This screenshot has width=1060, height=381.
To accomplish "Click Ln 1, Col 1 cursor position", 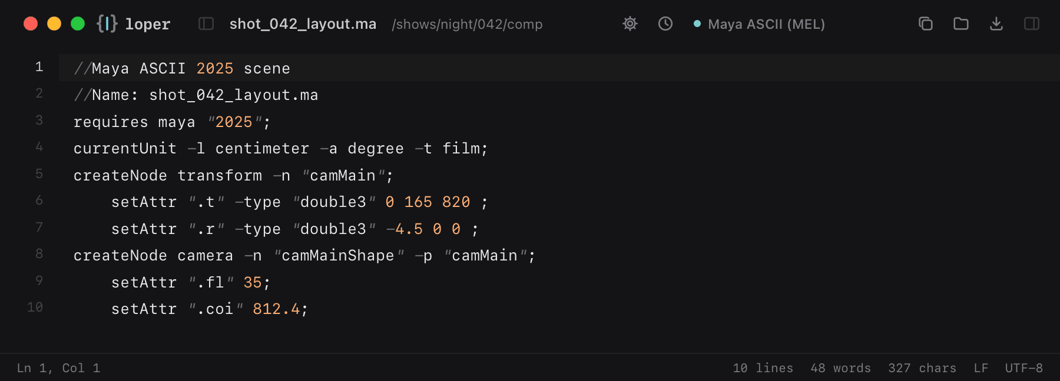I will 58,368.
